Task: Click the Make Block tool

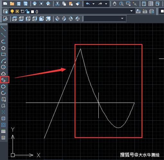Action: click(3, 106)
